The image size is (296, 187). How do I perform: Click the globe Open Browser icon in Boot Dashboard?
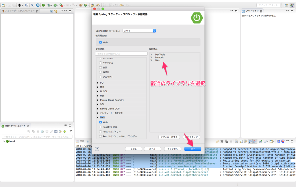(x=42, y=131)
